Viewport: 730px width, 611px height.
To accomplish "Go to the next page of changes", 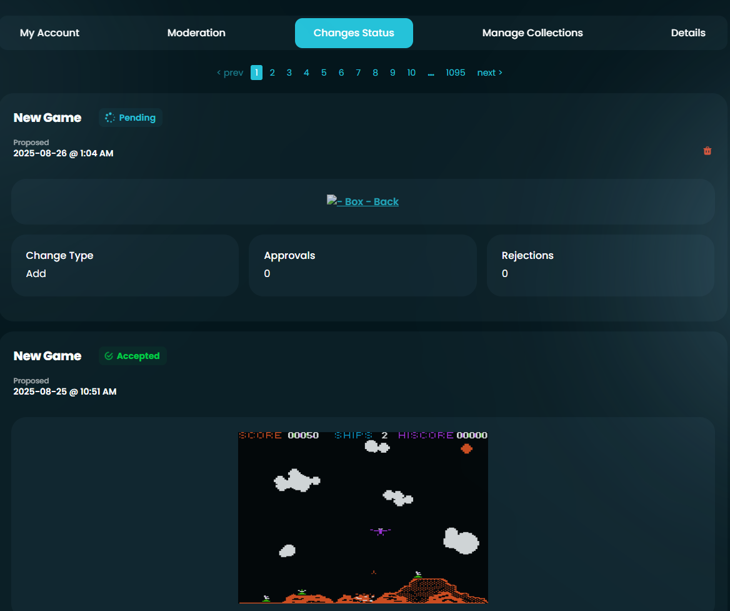I will pos(490,73).
